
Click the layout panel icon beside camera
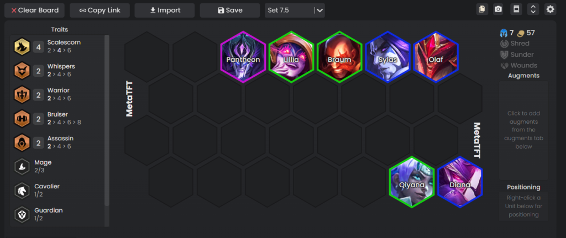click(516, 9)
